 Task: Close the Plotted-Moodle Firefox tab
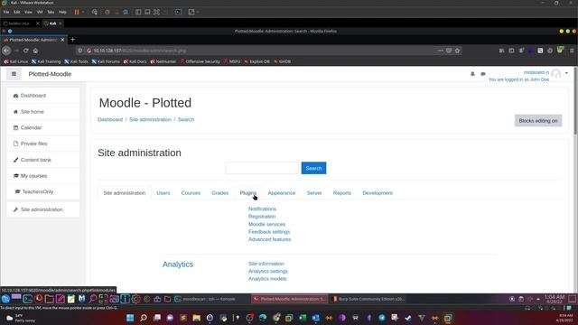tap(62, 40)
